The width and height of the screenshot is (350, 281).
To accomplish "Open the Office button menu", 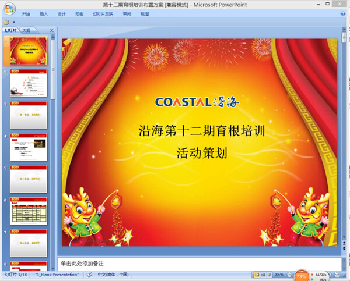I will tap(9, 9).
